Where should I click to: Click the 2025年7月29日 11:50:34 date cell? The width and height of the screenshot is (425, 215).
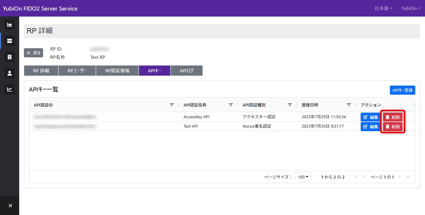pos(324,117)
